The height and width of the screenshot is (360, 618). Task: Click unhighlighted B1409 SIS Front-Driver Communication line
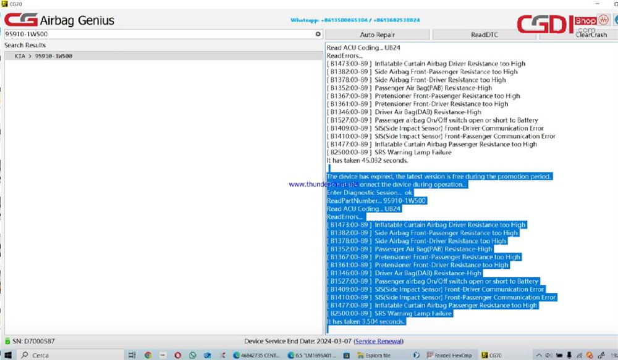pos(435,128)
